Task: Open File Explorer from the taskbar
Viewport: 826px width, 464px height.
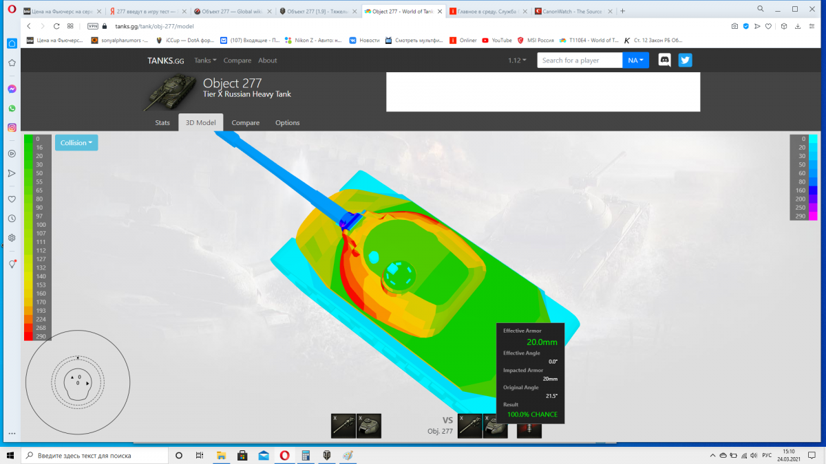Action: pyautogui.click(x=221, y=456)
